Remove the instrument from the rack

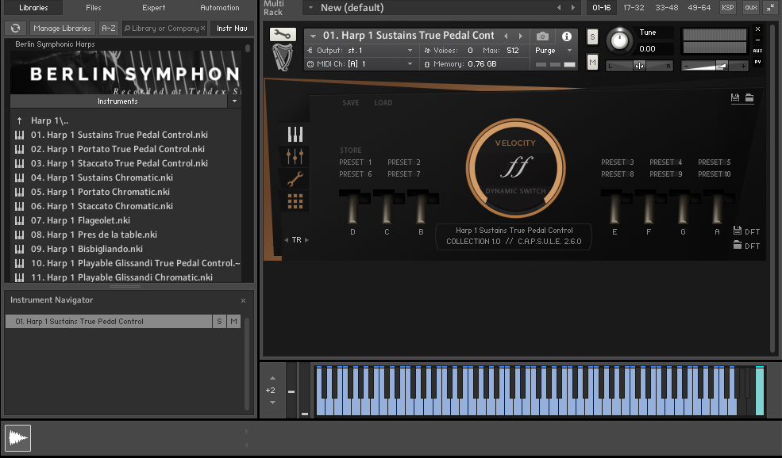pos(757,29)
